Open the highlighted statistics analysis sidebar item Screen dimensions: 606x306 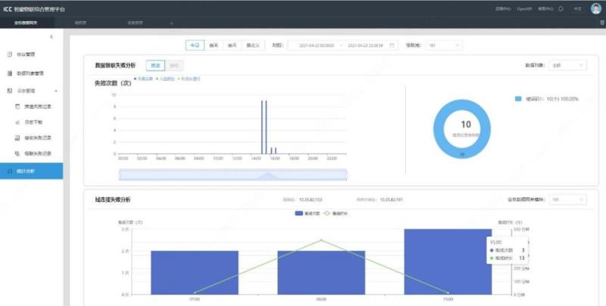31,171
